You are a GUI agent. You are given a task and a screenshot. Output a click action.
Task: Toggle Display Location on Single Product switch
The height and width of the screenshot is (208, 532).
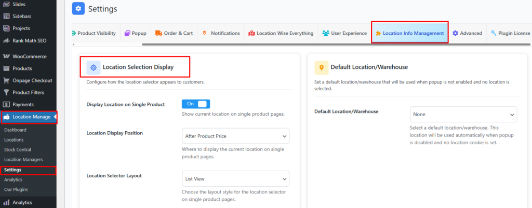(x=196, y=104)
